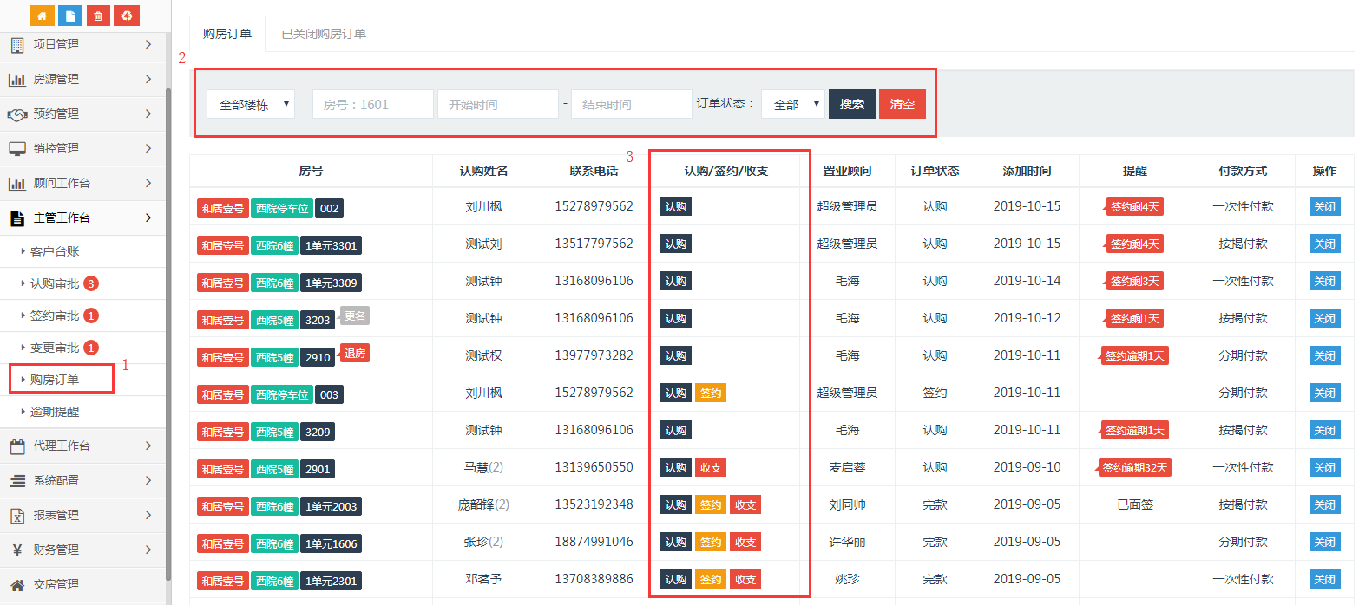
Task: Click the calendar icon beside 代理工作台
Action: pyautogui.click(x=17, y=446)
